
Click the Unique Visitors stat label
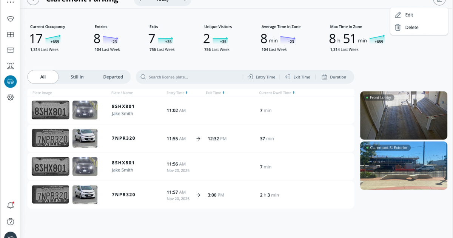[x=218, y=27]
